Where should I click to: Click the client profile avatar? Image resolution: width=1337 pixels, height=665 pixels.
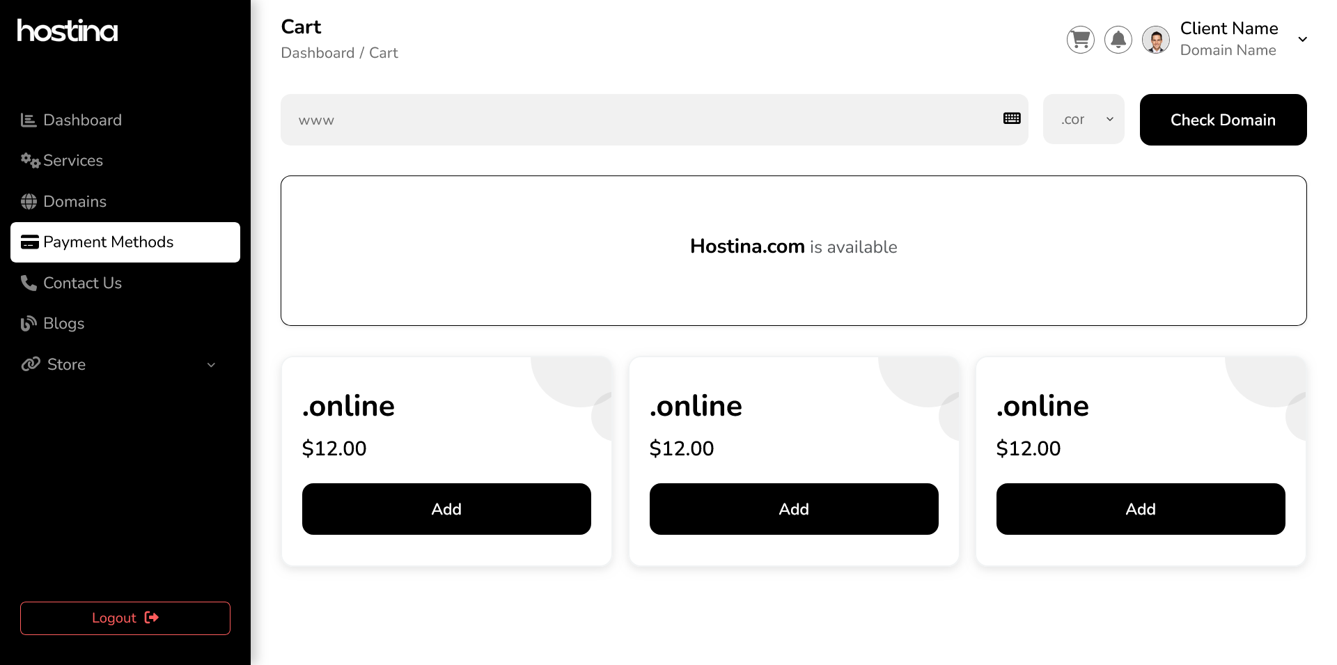(1155, 40)
